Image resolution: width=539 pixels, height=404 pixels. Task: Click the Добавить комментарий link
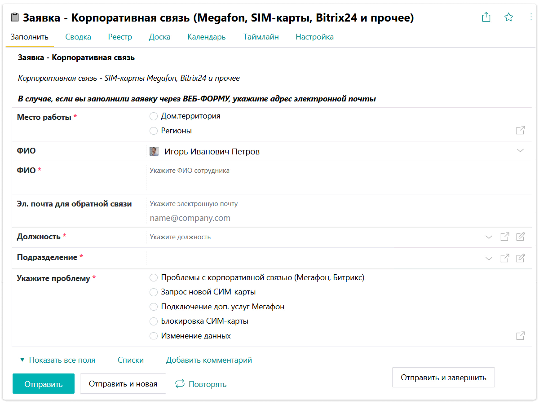(x=209, y=360)
